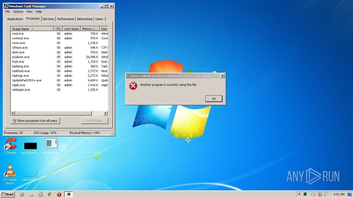This screenshot has width=353, height=198.
Task: Open the CCleaner desktop shortcut
Action: click(10, 146)
